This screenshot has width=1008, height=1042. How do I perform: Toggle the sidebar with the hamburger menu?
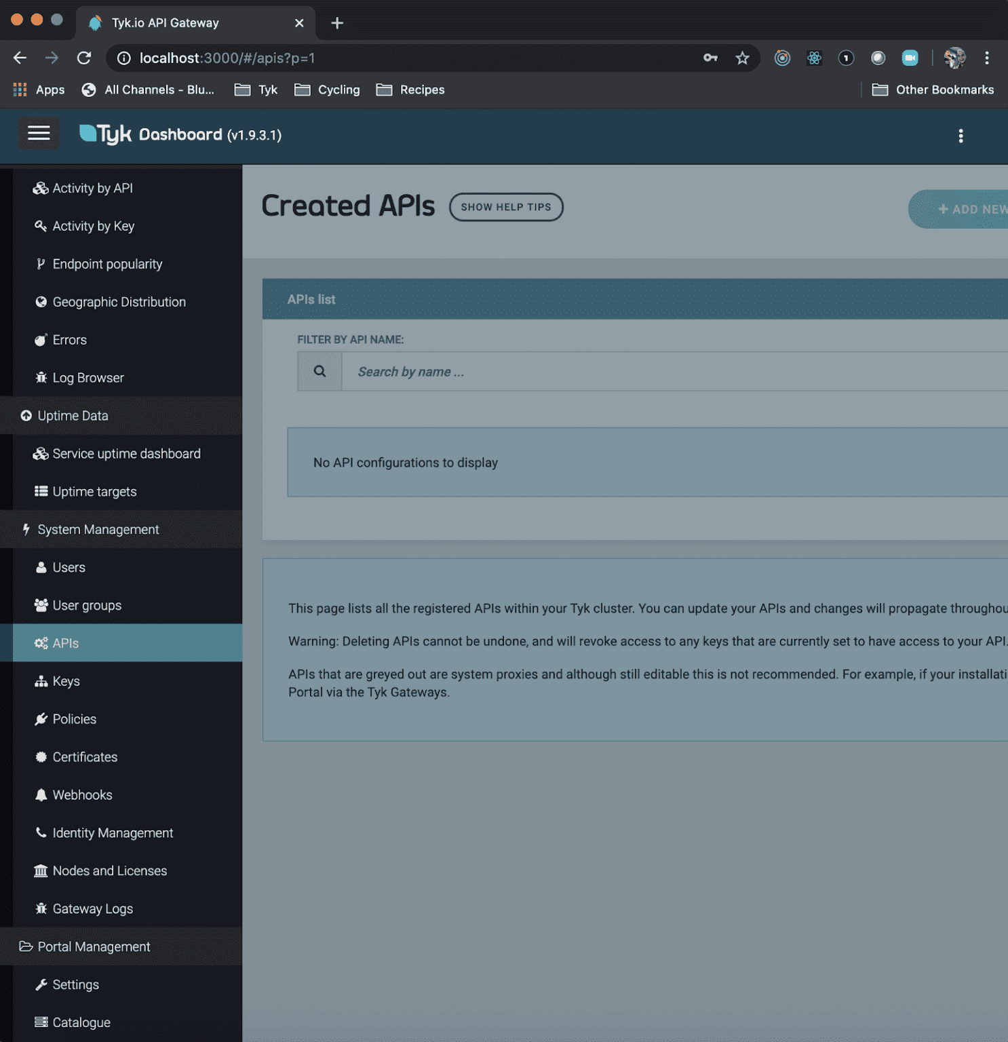(39, 133)
